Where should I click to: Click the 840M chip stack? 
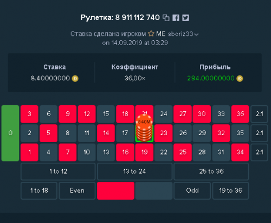[144, 128]
